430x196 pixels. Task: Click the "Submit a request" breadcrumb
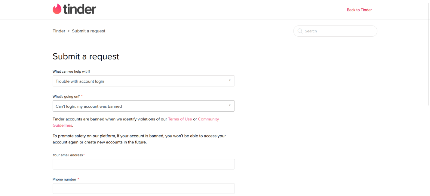(x=88, y=31)
